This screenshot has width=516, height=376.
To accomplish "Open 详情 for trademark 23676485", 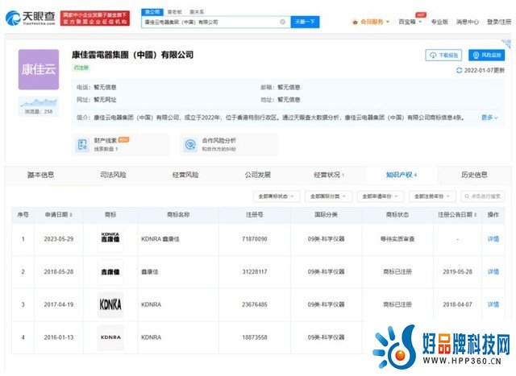I will pyautogui.click(x=493, y=304).
